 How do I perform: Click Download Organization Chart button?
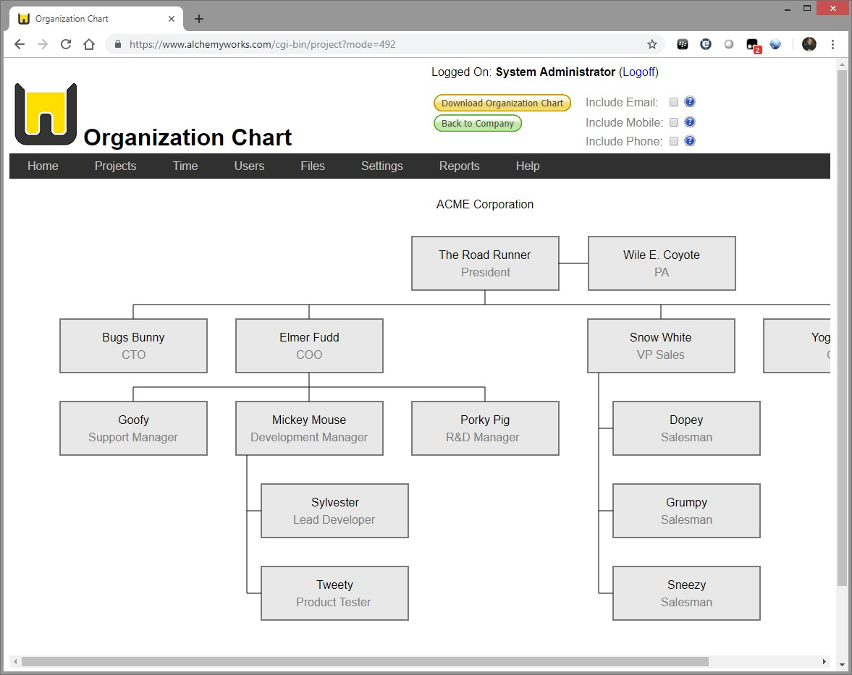502,103
